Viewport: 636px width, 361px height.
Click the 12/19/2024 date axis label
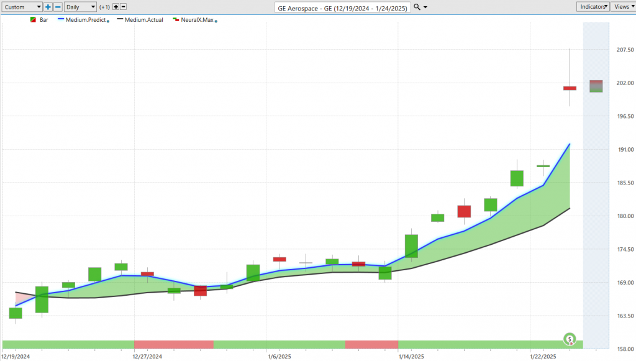point(16,357)
